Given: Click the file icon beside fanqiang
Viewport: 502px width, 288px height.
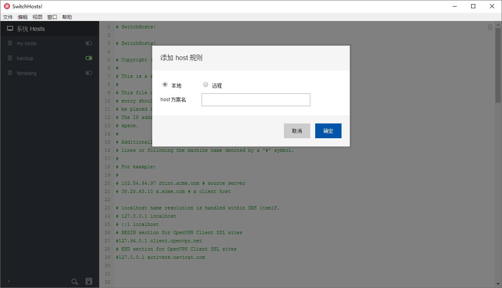Looking at the screenshot, I should [9, 73].
